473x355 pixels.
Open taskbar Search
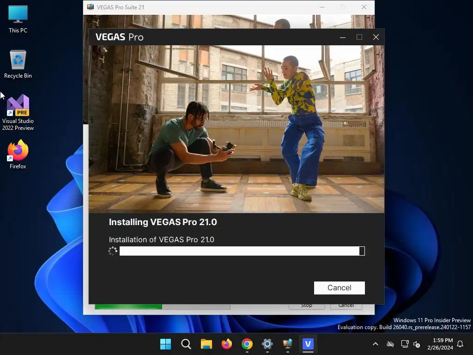186,344
